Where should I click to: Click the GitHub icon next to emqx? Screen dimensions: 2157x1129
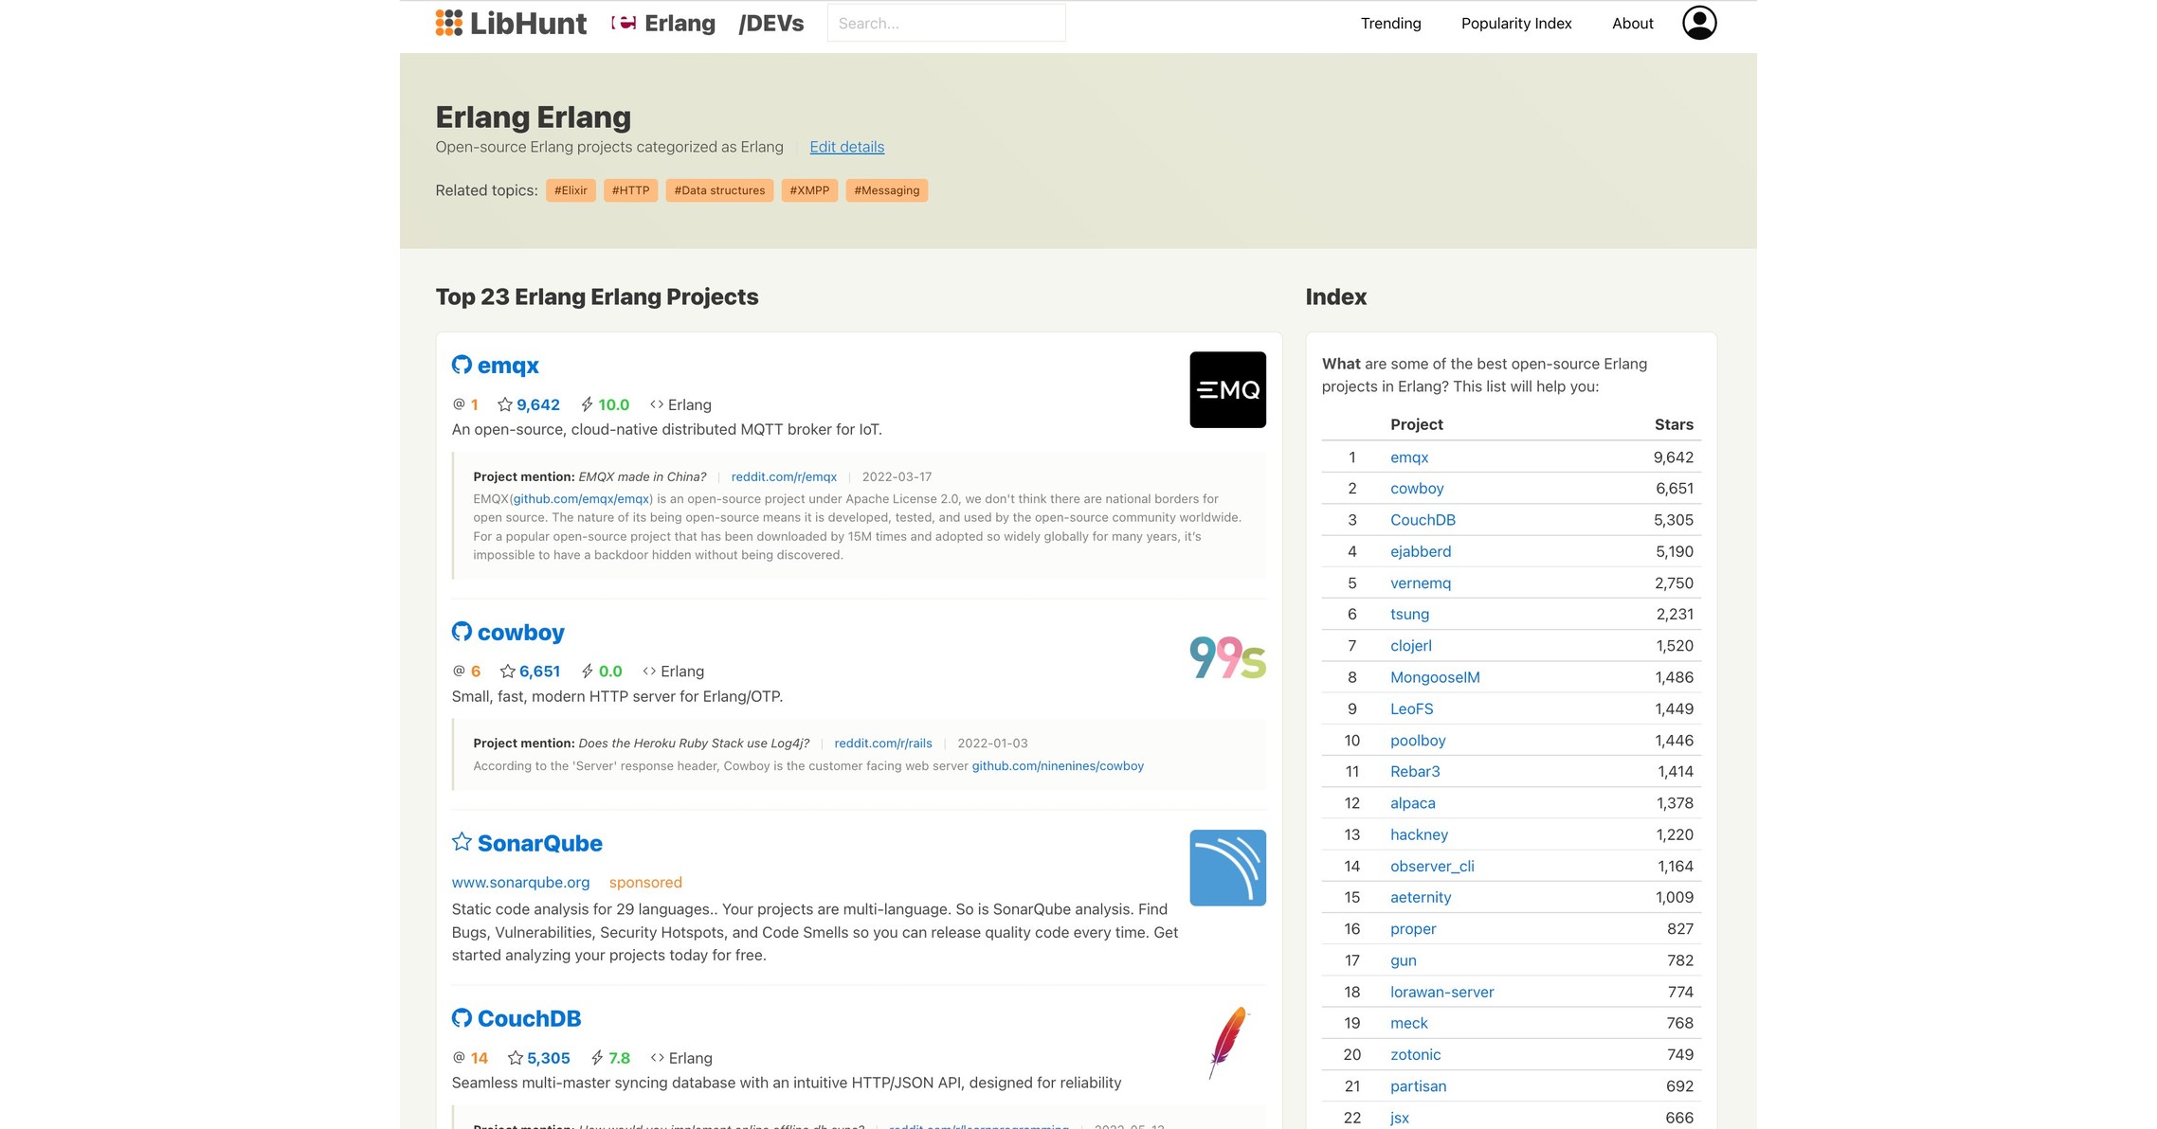click(462, 365)
